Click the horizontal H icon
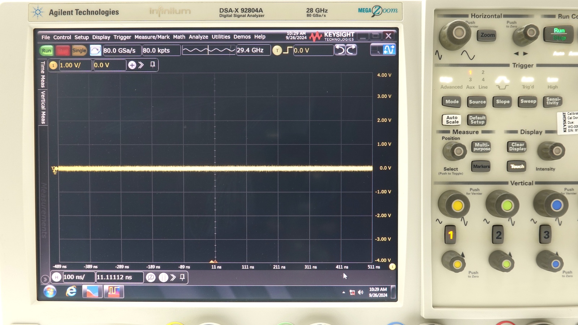This screenshot has width=578, height=325. [x=56, y=277]
